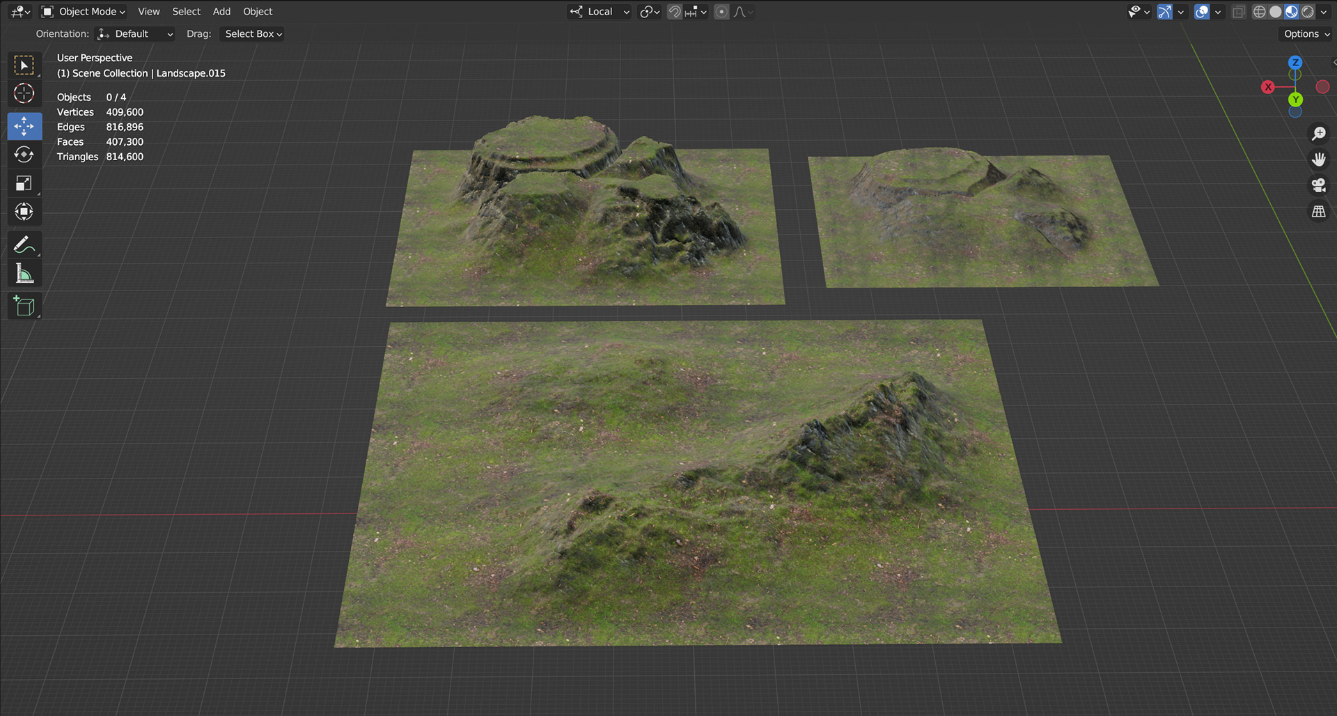1337x716 pixels.
Task: Toggle perspective/orthographic grid button
Action: [1318, 211]
